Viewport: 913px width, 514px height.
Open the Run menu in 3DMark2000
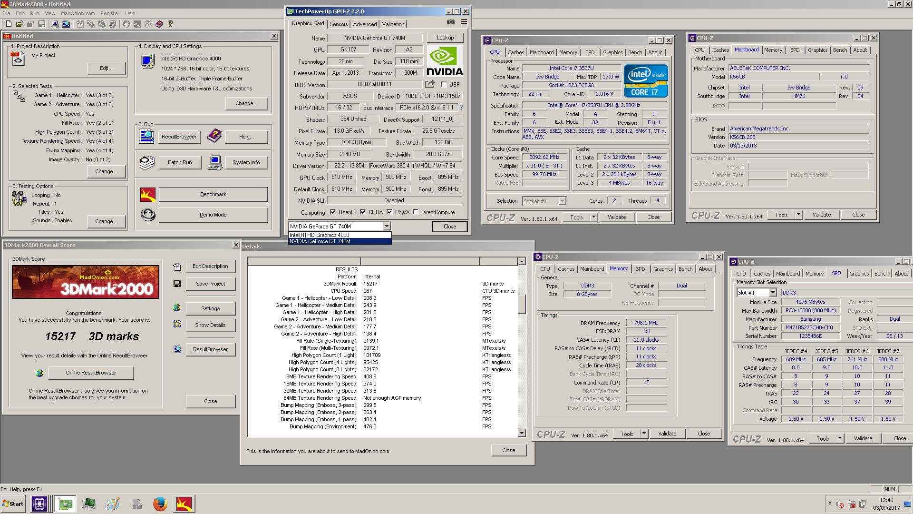(35, 13)
